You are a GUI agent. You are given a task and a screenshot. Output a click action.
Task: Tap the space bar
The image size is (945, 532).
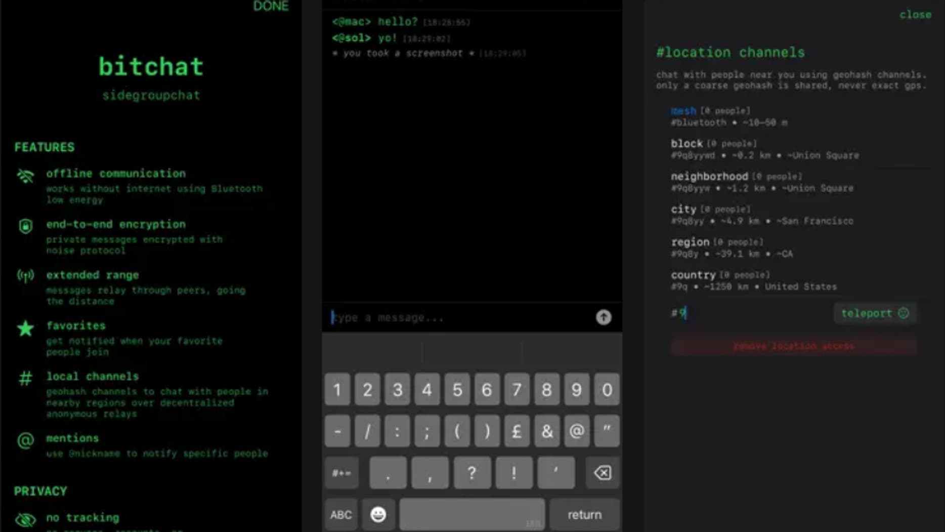click(472, 514)
